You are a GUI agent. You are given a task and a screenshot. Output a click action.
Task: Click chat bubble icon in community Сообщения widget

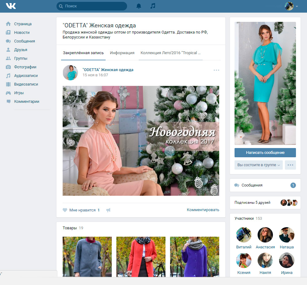tap(237, 185)
